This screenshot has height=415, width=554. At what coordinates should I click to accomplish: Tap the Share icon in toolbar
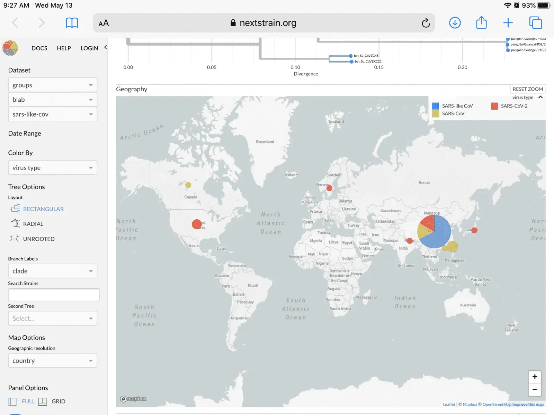pyautogui.click(x=481, y=23)
